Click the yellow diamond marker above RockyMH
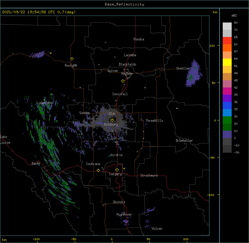 coord(72,59)
